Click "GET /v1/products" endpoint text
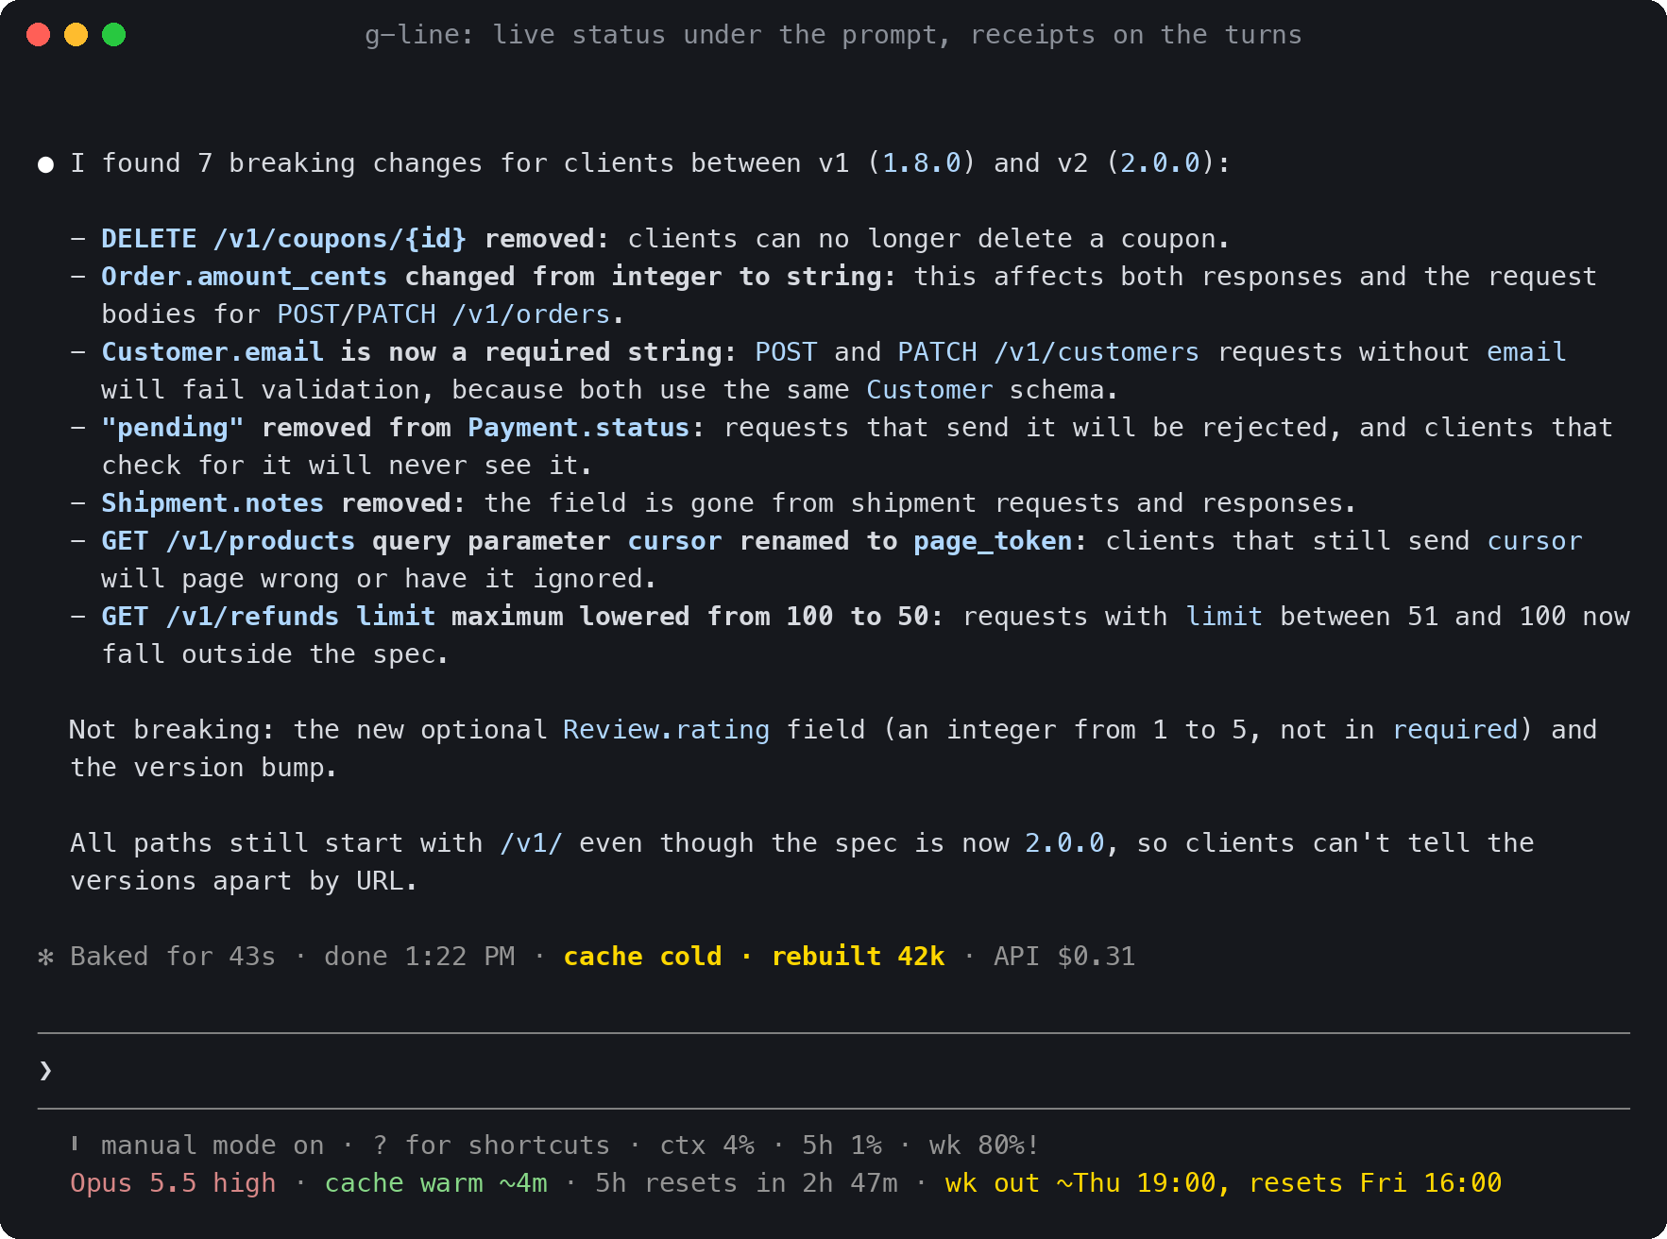This screenshot has width=1667, height=1239. 229,541
